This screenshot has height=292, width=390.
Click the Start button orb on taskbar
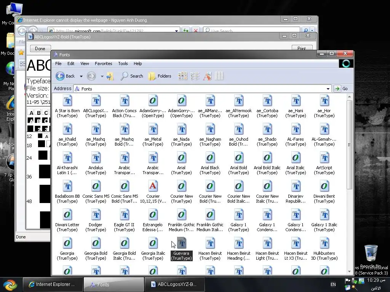coord(10,285)
